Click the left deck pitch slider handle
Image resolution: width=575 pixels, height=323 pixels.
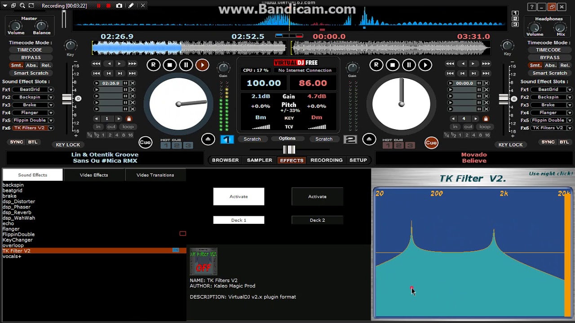tap(67, 99)
